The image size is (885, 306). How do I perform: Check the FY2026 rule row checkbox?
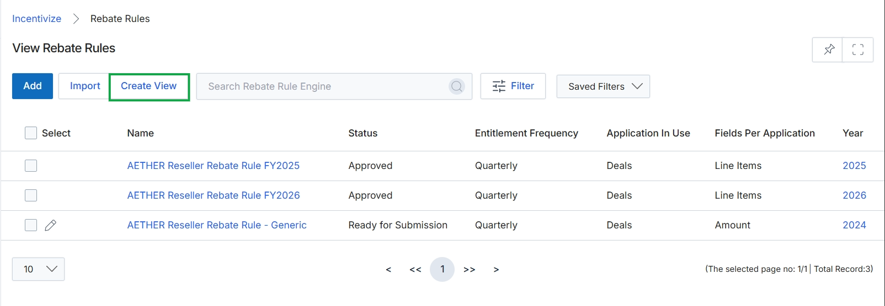(31, 195)
